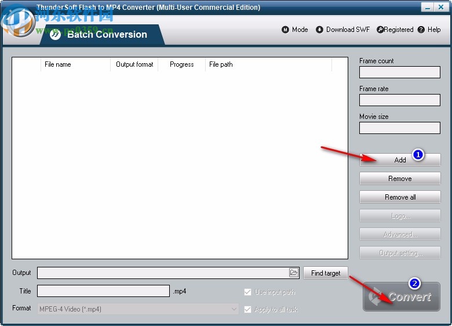
Task: Click the Remove all button
Action: tap(400, 197)
